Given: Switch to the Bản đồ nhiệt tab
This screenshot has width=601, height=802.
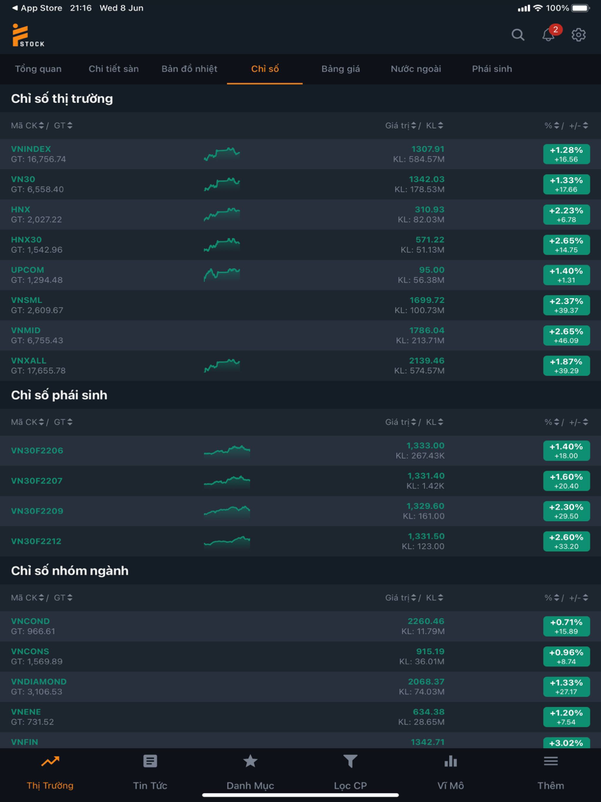Looking at the screenshot, I should point(189,69).
